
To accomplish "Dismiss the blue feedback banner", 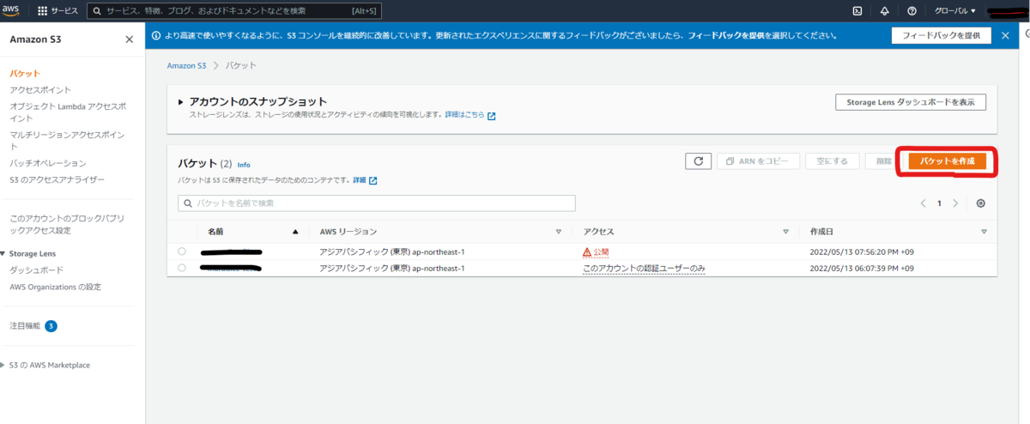I will 1005,35.
